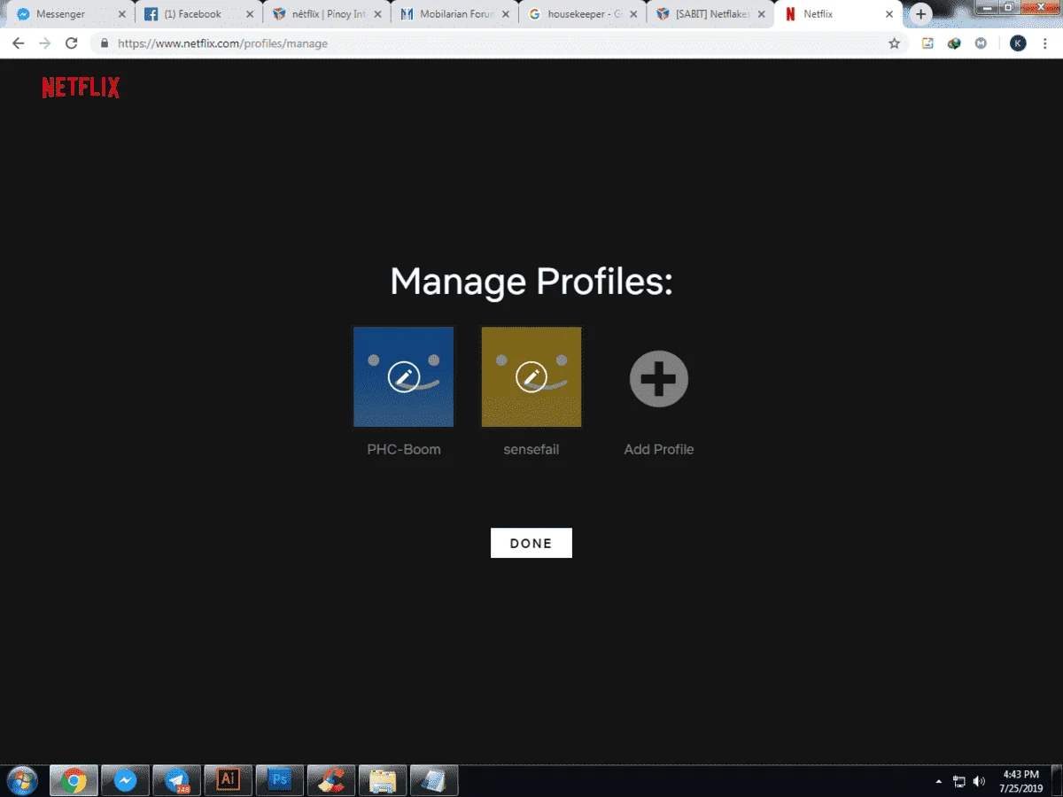Open Photoshop from the taskbar

(x=279, y=780)
